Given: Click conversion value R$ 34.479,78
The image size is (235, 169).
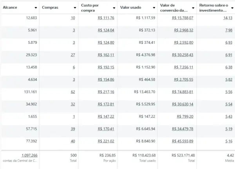Looking at the screenshot, I should click(x=183, y=129).
